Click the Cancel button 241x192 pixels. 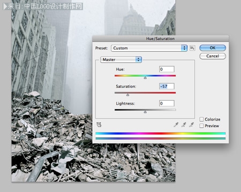[x=213, y=56]
